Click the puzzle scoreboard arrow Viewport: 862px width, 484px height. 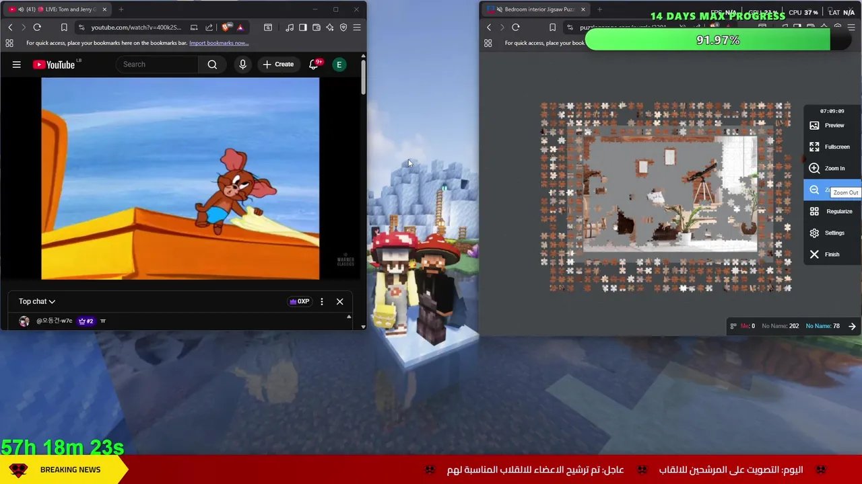(852, 326)
